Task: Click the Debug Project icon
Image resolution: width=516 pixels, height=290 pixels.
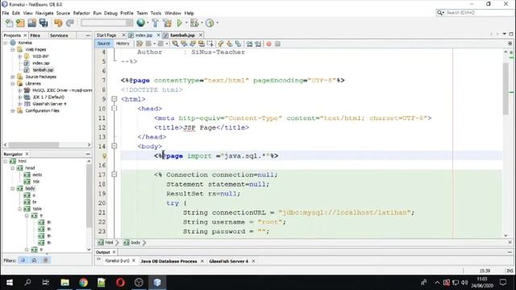Action: (x=194, y=23)
